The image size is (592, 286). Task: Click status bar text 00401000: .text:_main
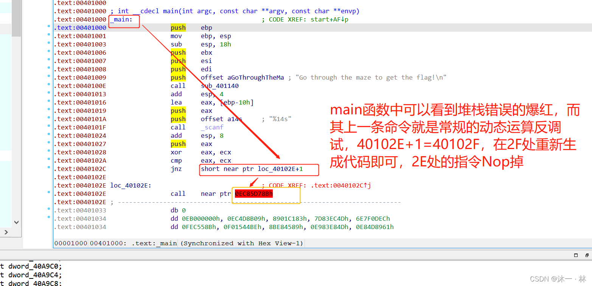(x=134, y=243)
